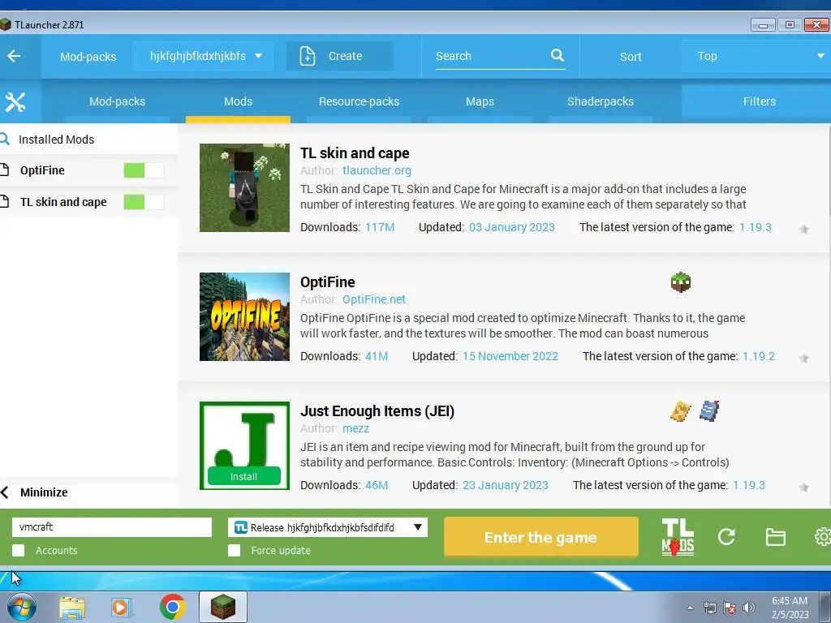Image resolution: width=831 pixels, height=623 pixels.
Task: Click the Create file-plus icon
Action: [x=308, y=56]
